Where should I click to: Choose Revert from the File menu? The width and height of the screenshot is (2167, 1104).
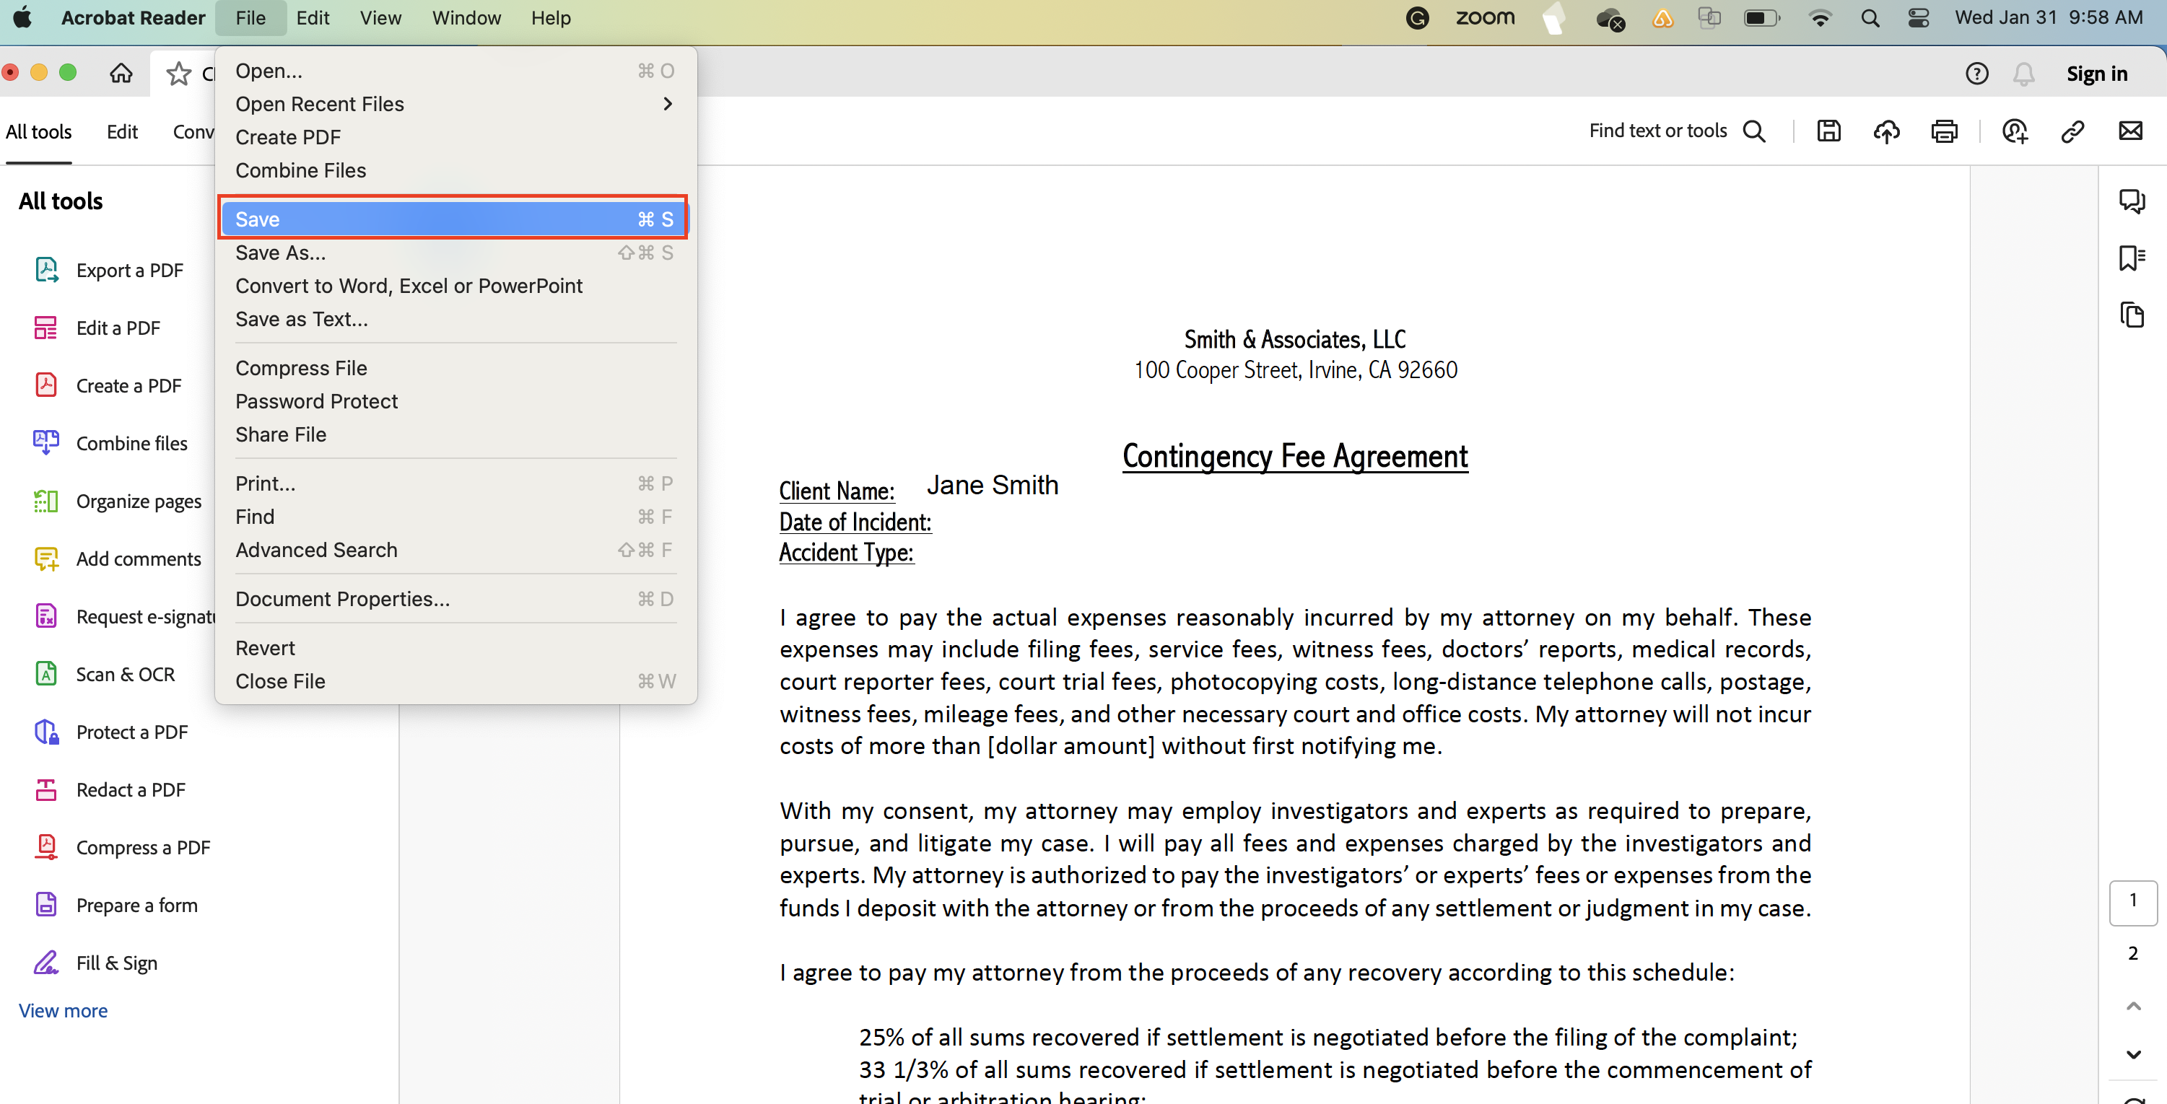click(454, 648)
